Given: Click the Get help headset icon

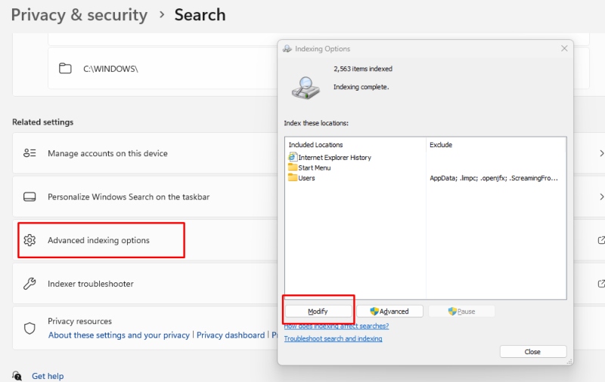Looking at the screenshot, I should pyautogui.click(x=17, y=376).
